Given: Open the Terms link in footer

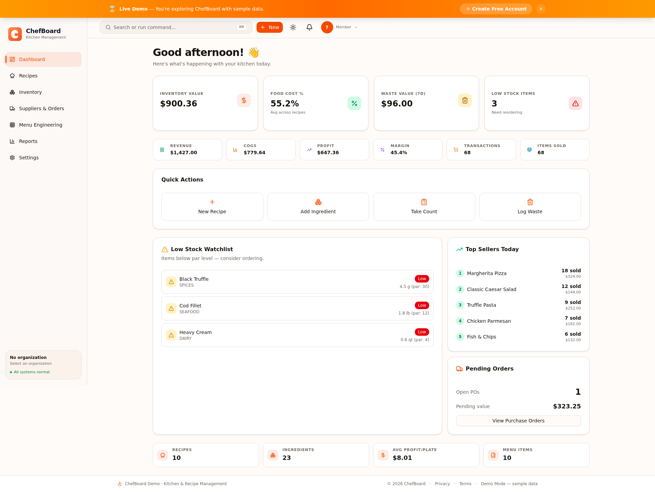Looking at the screenshot, I should pyautogui.click(x=465, y=484).
